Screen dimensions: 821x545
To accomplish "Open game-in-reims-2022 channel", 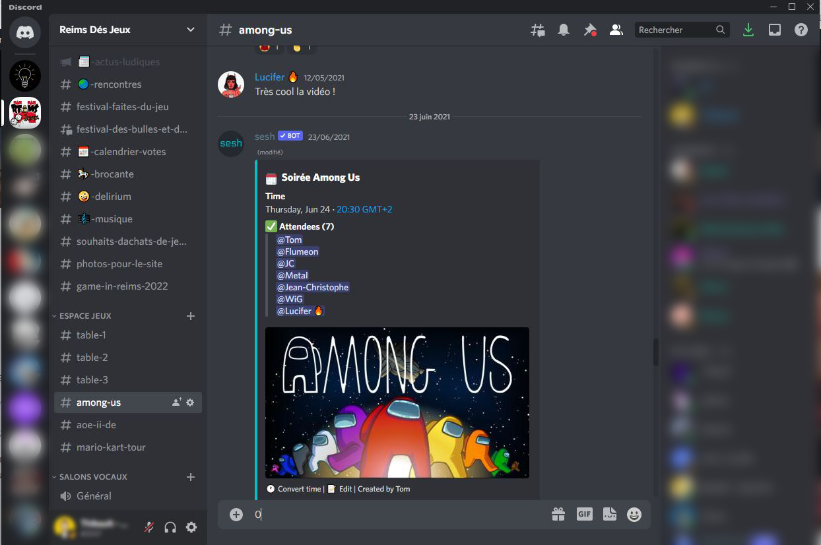I will coord(128,286).
